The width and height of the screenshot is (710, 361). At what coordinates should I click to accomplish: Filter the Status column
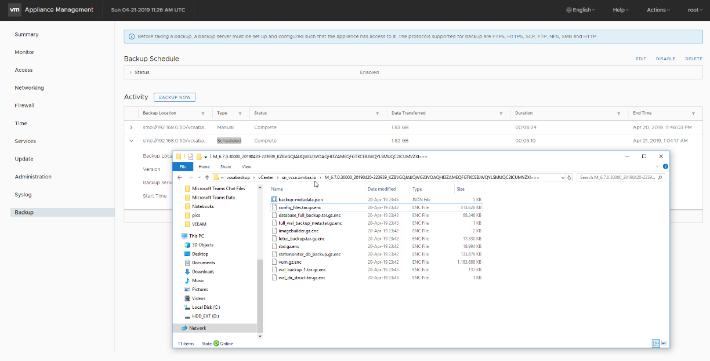coord(377,114)
